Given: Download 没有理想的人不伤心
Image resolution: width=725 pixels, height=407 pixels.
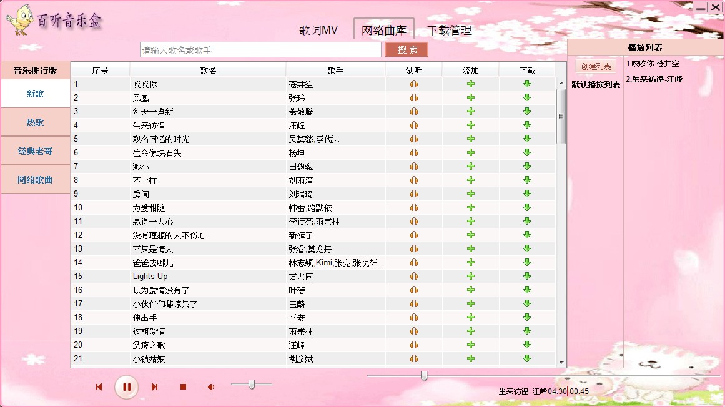Looking at the screenshot, I should point(527,235).
